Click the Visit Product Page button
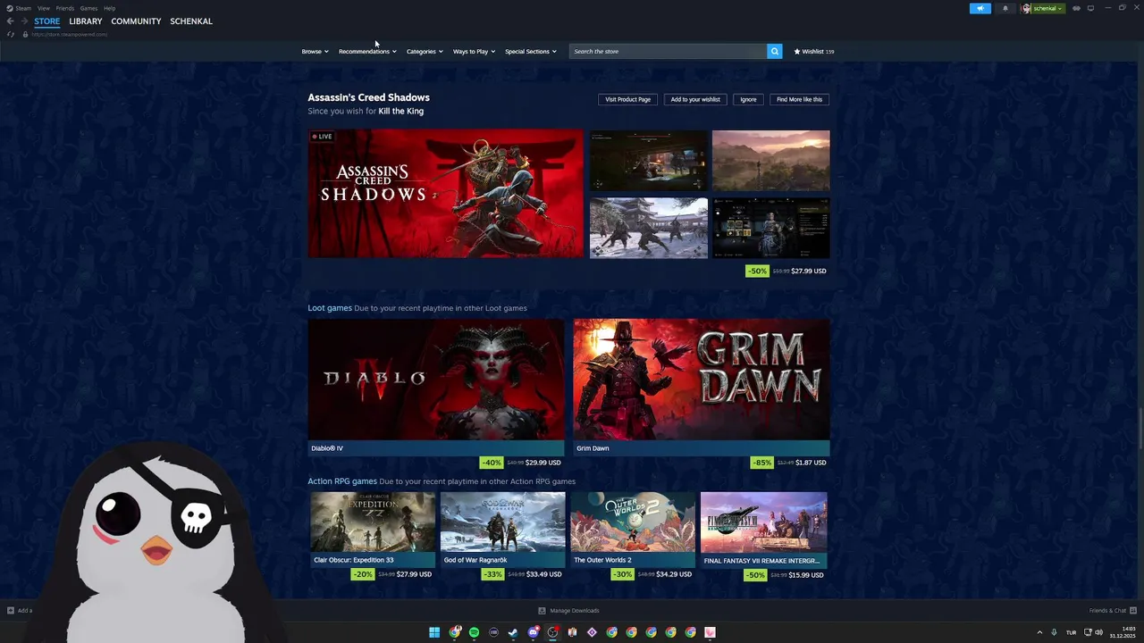The height and width of the screenshot is (643, 1144). coord(628,99)
